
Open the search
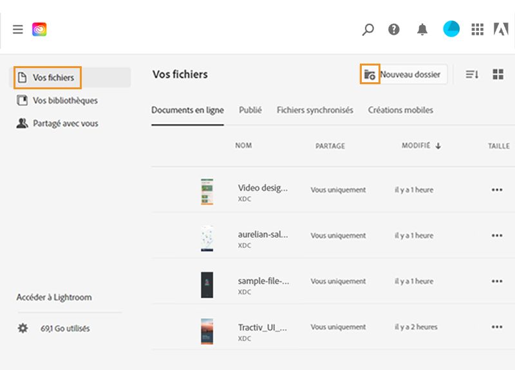368,30
